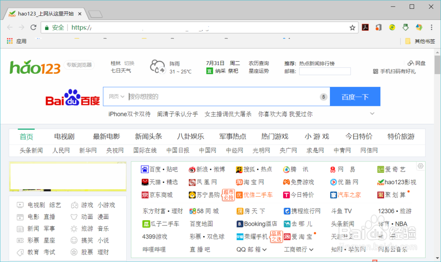Open the Office extension icon
Image resolution: width=441 pixels, height=262 pixels.
[x=378, y=27]
